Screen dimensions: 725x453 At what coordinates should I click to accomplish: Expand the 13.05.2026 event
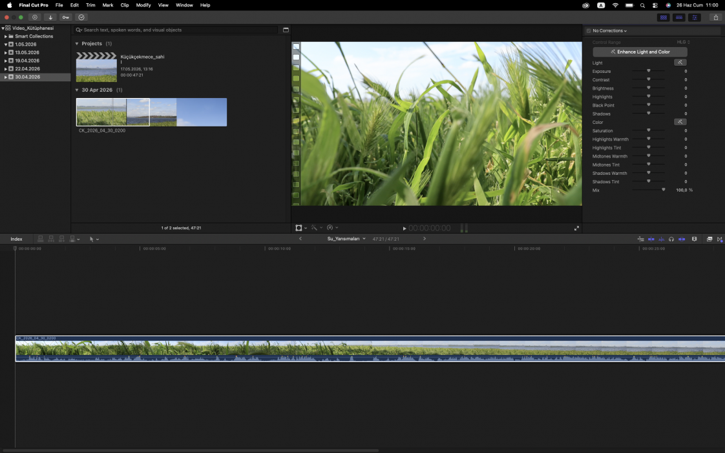pos(6,53)
